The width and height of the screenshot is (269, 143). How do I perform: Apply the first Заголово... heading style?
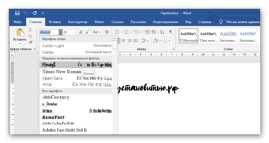pyautogui.click(x=228, y=36)
